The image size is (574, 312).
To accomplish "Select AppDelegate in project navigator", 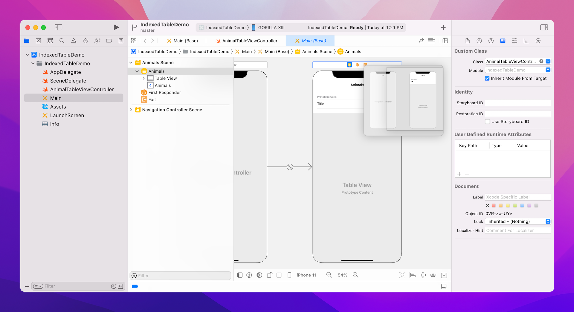I will (x=65, y=72).
